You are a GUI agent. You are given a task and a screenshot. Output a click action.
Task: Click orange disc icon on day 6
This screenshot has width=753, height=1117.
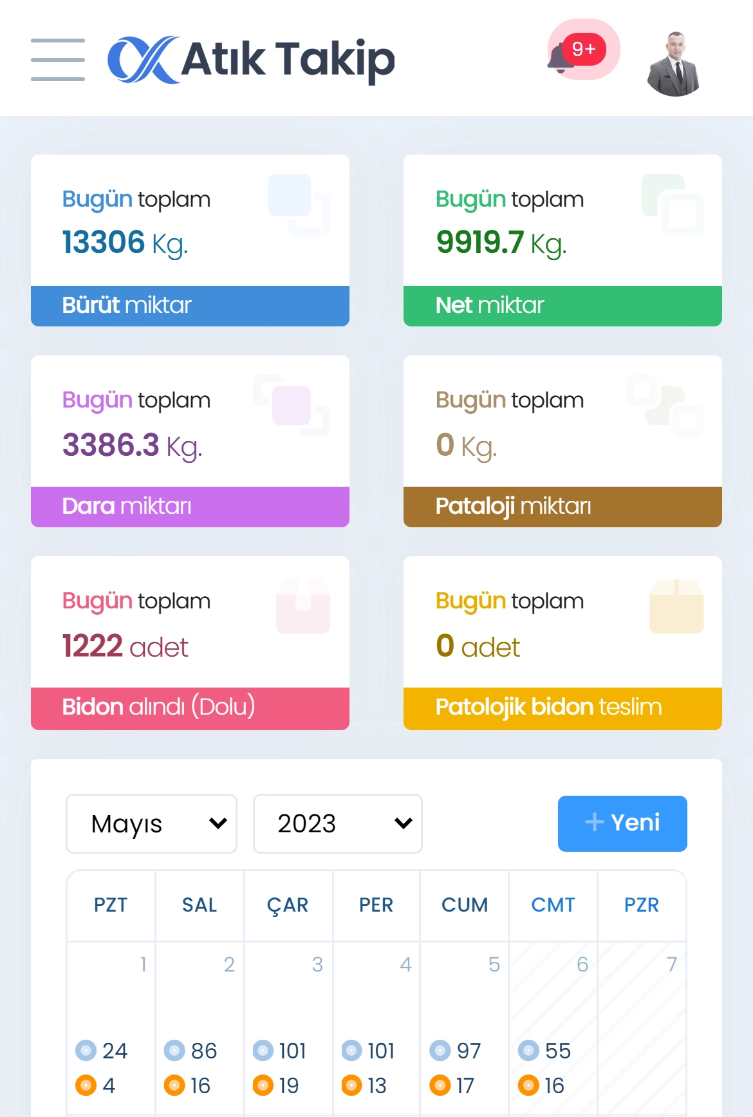(528, 1085)
